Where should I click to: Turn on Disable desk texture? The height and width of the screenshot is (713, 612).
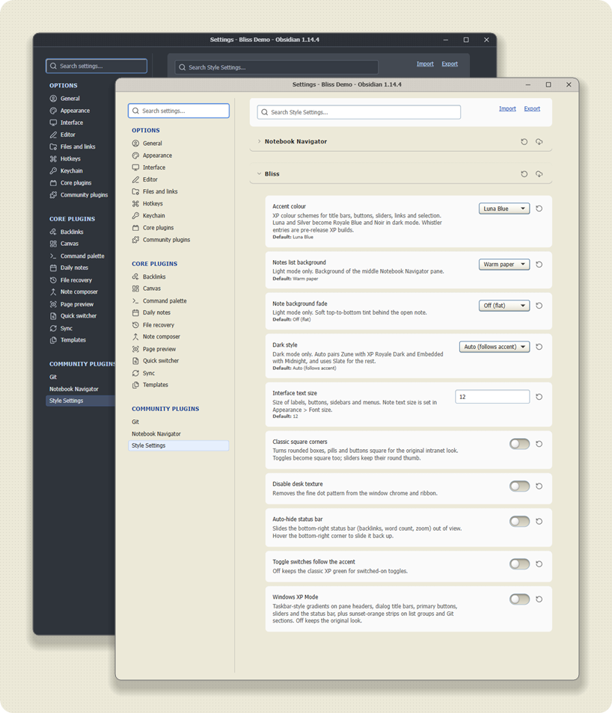click(519, 486)
